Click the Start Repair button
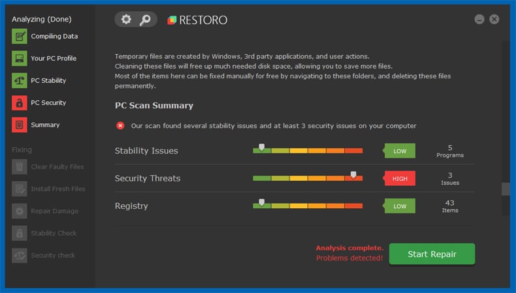 point(432,254)
